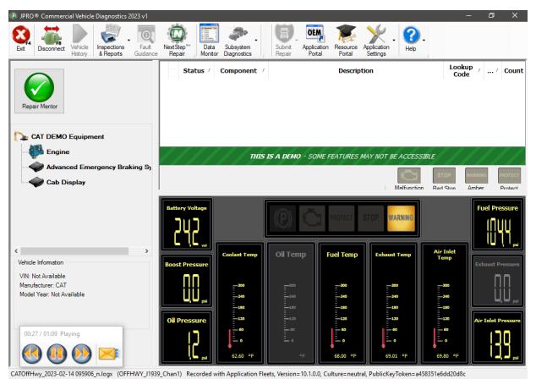536x379 pixels.
Task: Click 'Model Year: Not Available' text
Action: (52, 294)
